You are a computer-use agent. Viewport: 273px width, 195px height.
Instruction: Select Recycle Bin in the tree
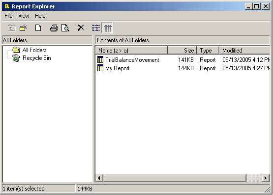click(x=37, y=58)
